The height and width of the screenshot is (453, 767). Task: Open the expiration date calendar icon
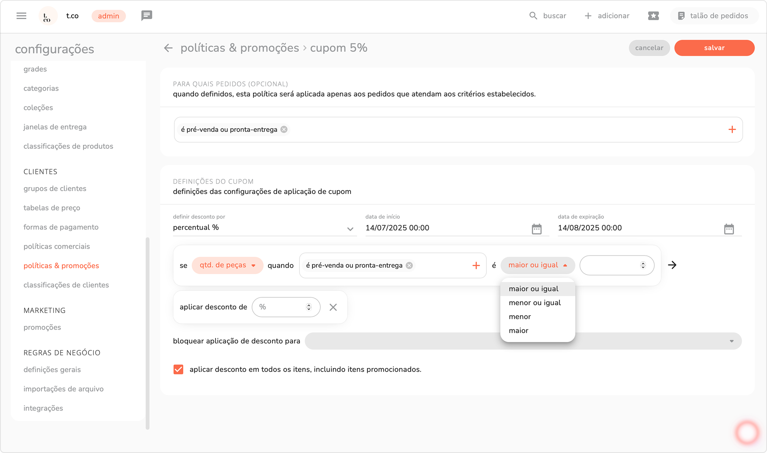(x=729, y=229)
